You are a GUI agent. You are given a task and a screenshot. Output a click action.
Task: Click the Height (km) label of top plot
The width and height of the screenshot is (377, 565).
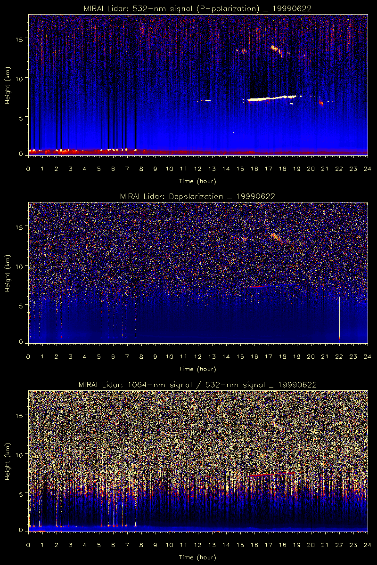tap(8, 85)
